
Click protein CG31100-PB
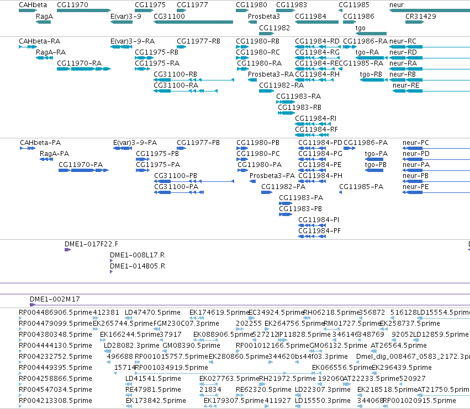pos(176,176)
